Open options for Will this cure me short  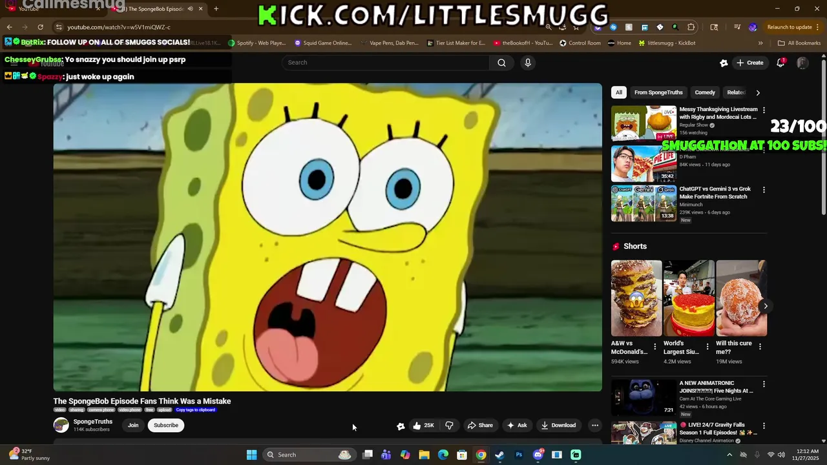(760, 347)
